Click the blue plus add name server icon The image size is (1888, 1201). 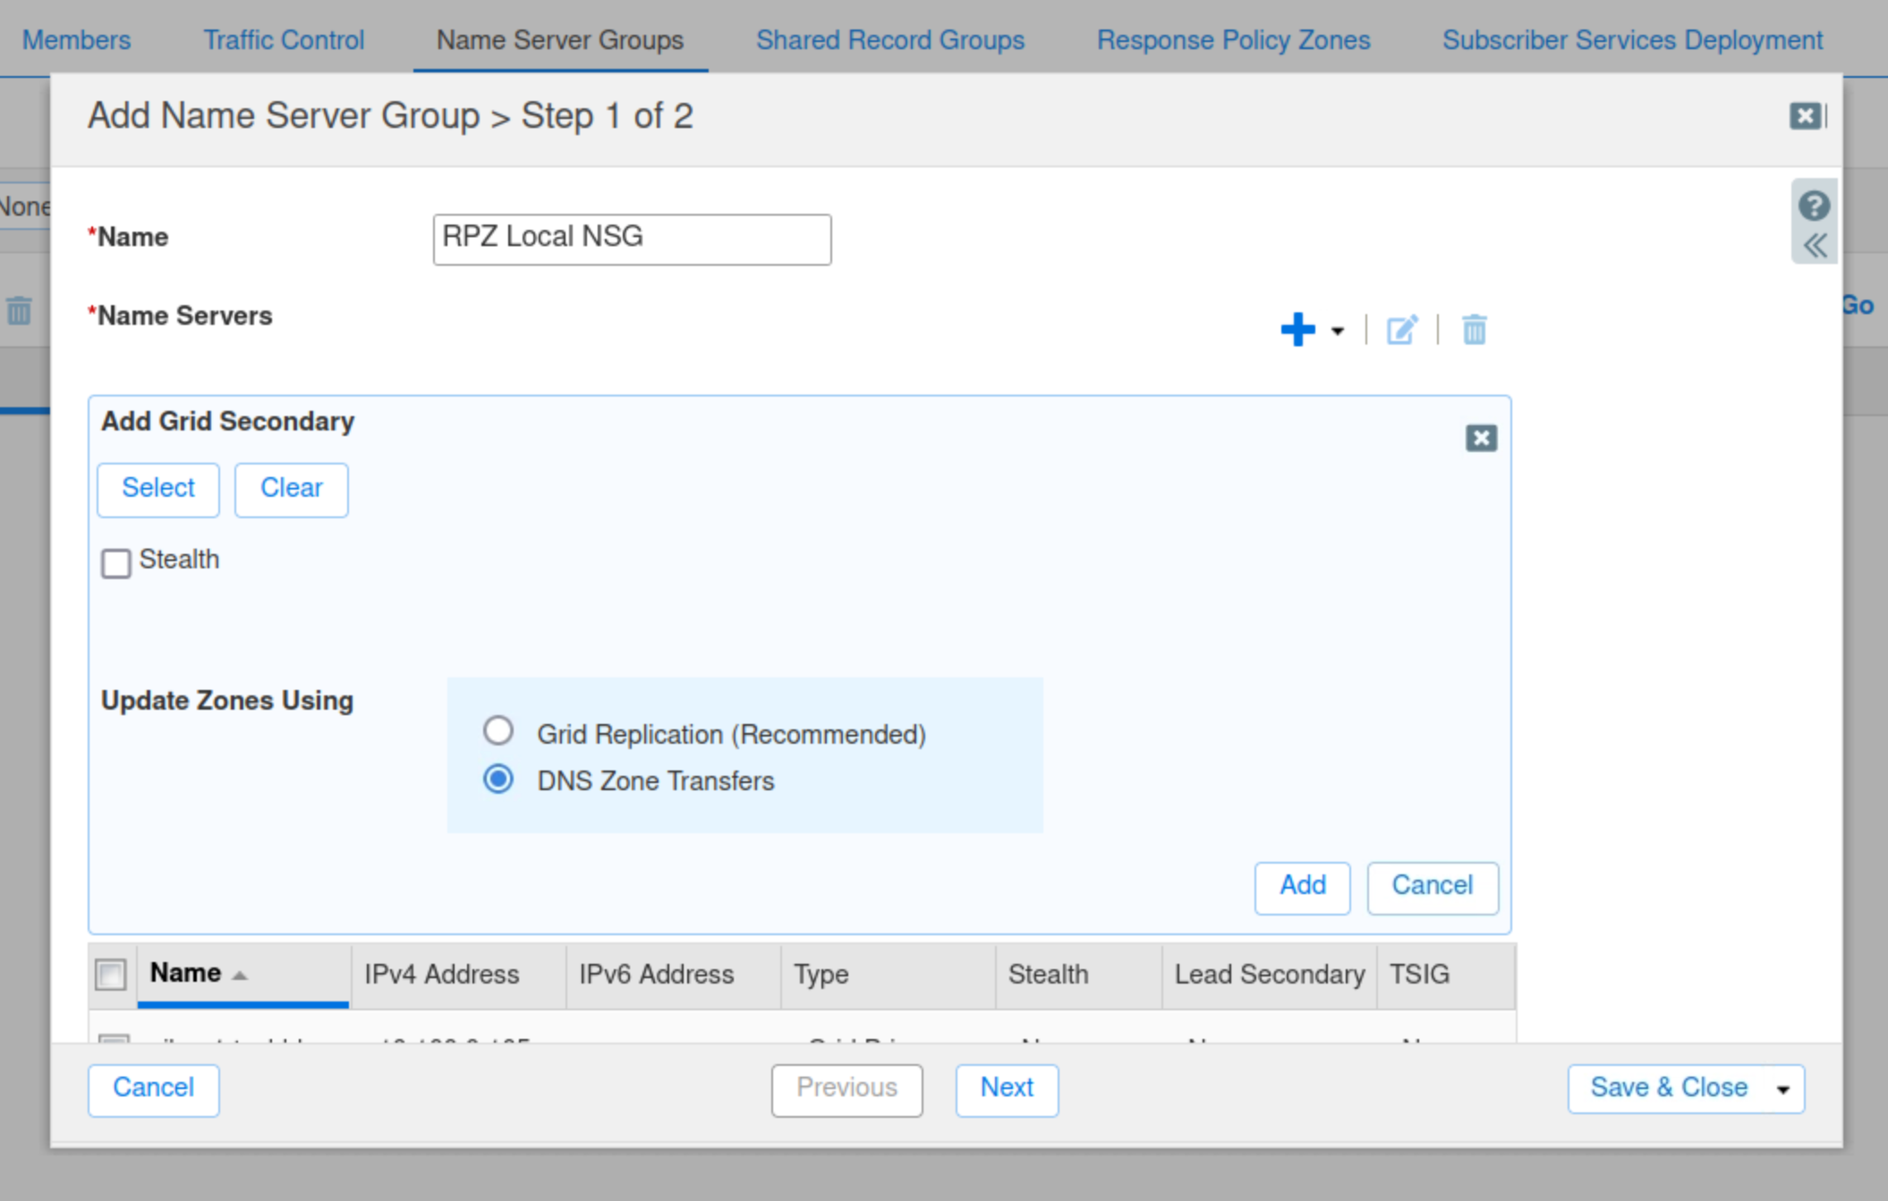click(1297, 329)
